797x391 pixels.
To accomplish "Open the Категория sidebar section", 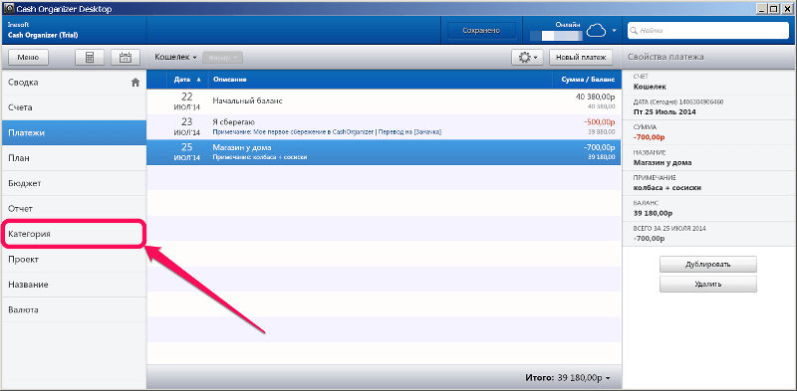I will 73,234.
